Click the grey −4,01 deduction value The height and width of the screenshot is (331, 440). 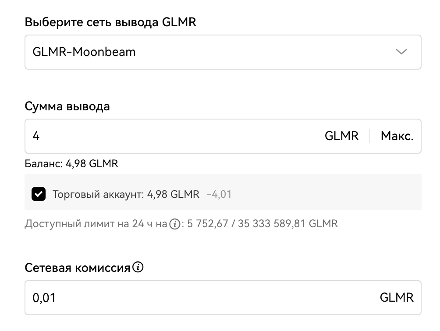click(219, 194)
